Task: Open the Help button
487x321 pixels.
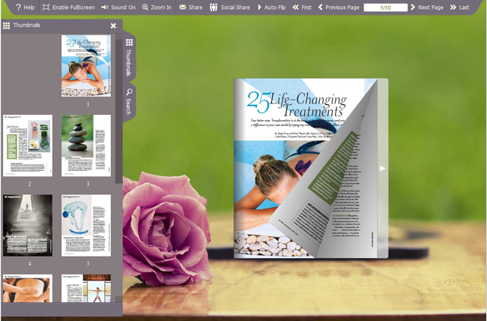Action: pos(25,7)
